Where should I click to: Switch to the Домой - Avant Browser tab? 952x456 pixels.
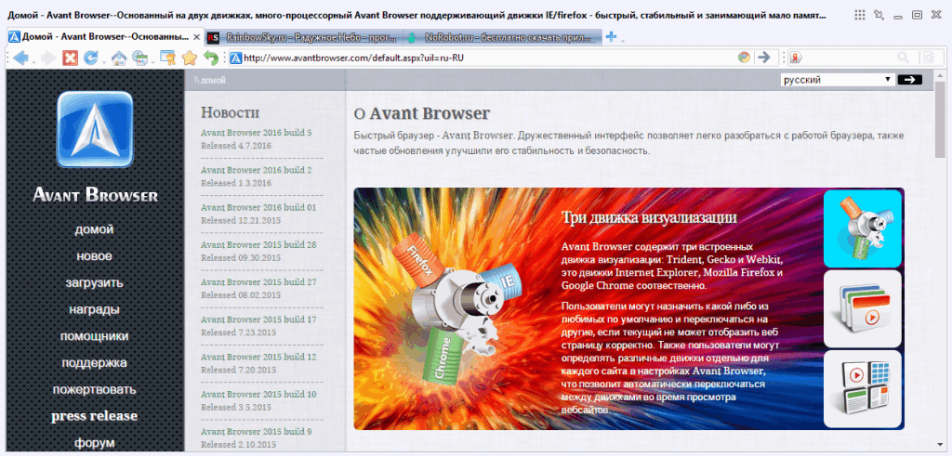[104, 37]
